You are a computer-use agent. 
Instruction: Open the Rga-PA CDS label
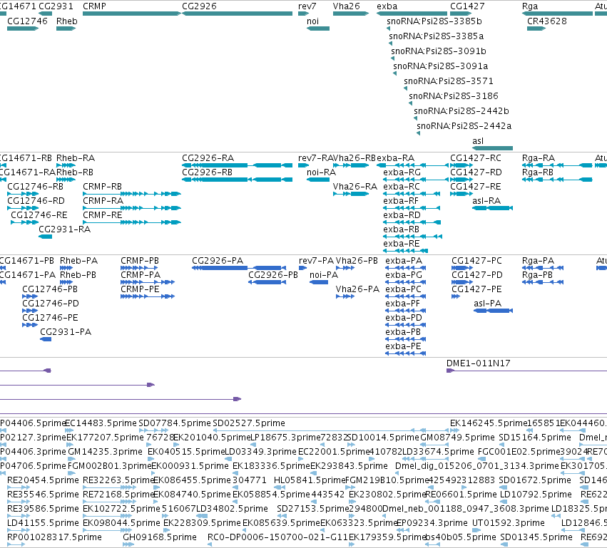[x=538, y=261]
